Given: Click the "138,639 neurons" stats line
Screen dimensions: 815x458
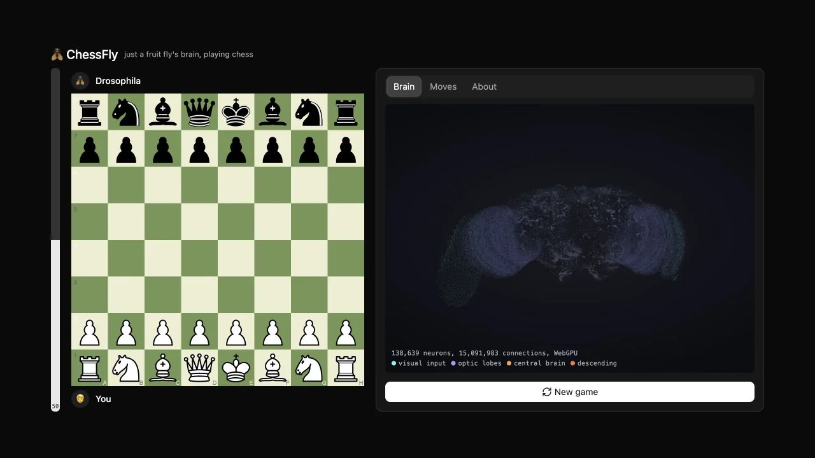Looking at the screenshot, I should [x=485, y=353].
